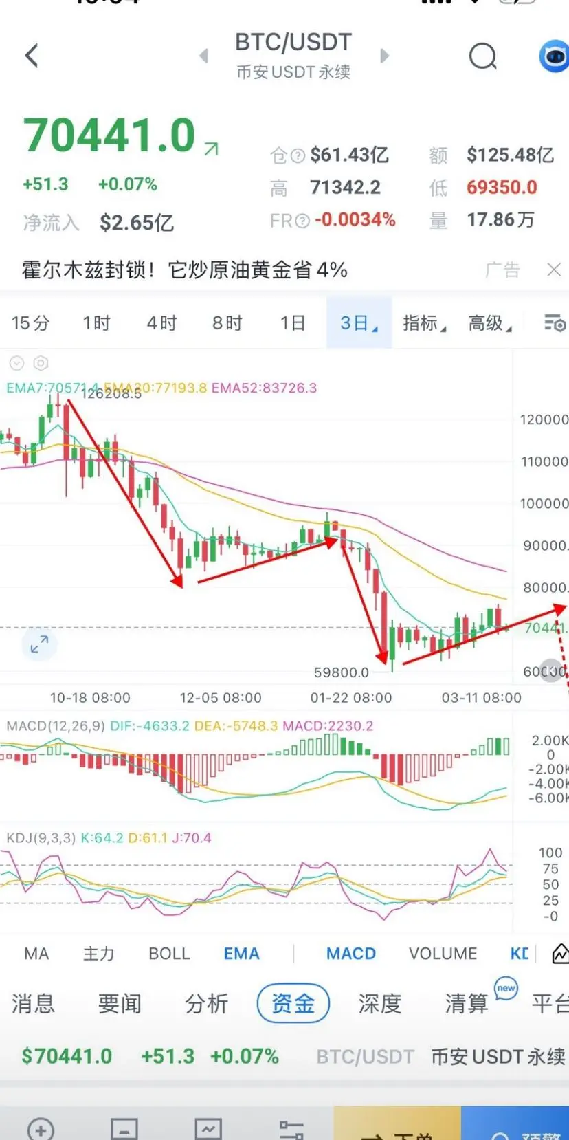Open the blue robot assistant icon
This screenshot has width=569, height=1140.
click(554, 56)
